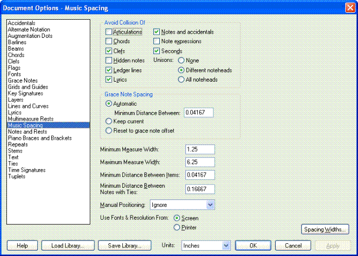The width and height of the screenshot is (358, 256).
Task: Open Help for Music Spacing
Action: 22,246
